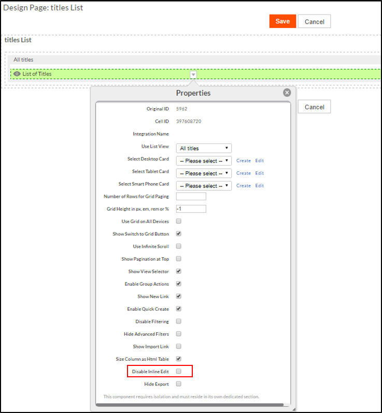Open the Select Desktop Card dropdown

(x=204, y=160)
